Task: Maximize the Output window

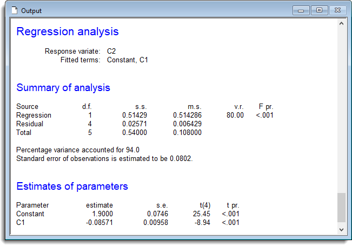Action: pyautogui.click(x=319, y=10)
